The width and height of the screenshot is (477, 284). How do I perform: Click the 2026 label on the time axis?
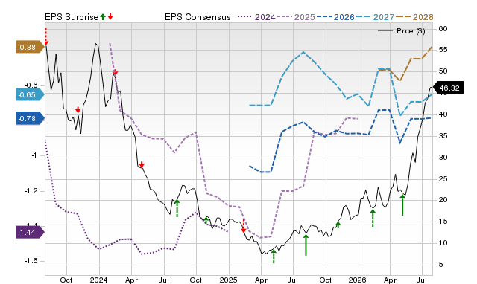coord(358,280)
